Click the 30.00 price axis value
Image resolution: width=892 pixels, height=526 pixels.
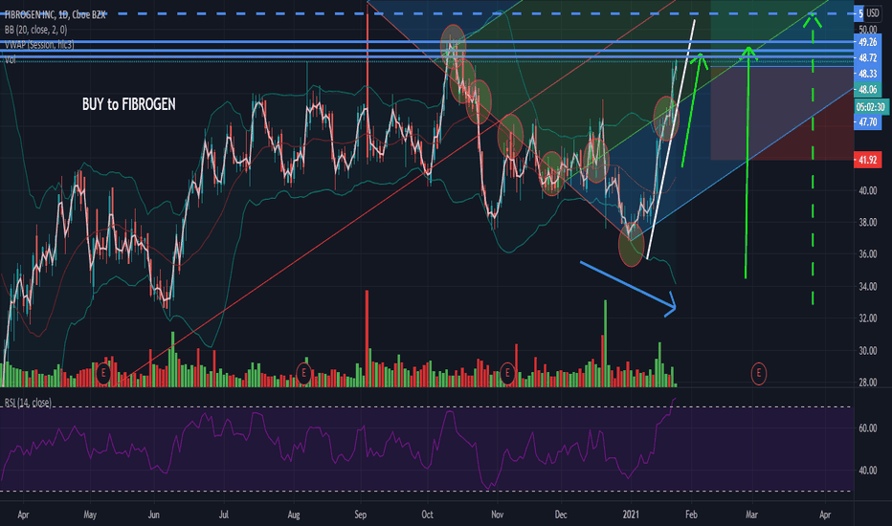867,351
